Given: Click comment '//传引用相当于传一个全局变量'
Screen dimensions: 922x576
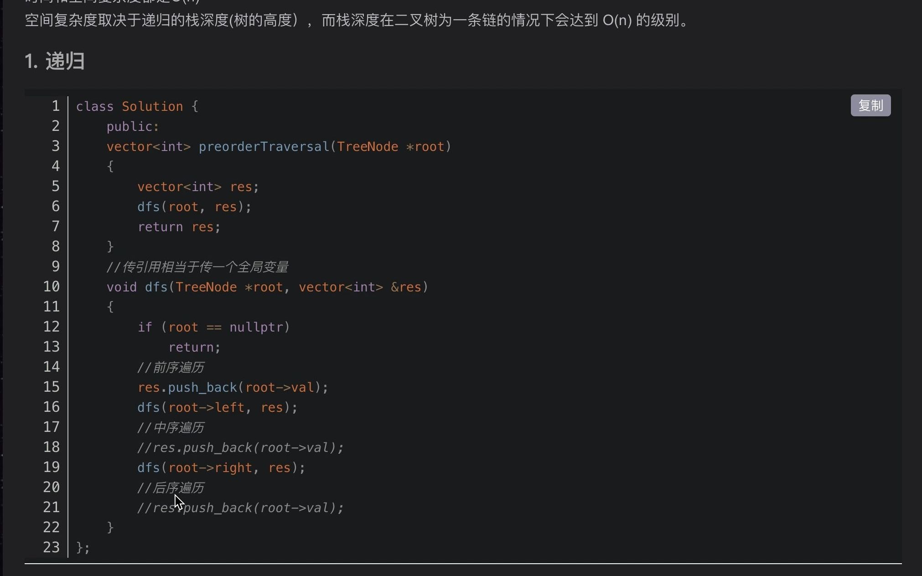Looking at the screenshot, I should [197, 267].
